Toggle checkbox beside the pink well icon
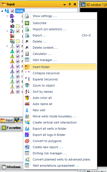The image size is (107, 172). tap(18, 66)
